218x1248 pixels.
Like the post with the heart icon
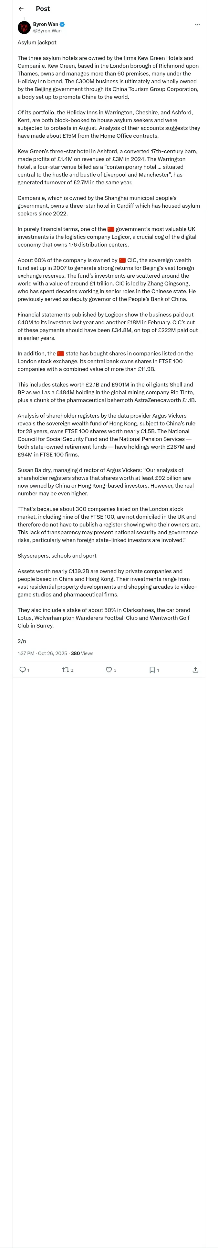click(109, 670)
